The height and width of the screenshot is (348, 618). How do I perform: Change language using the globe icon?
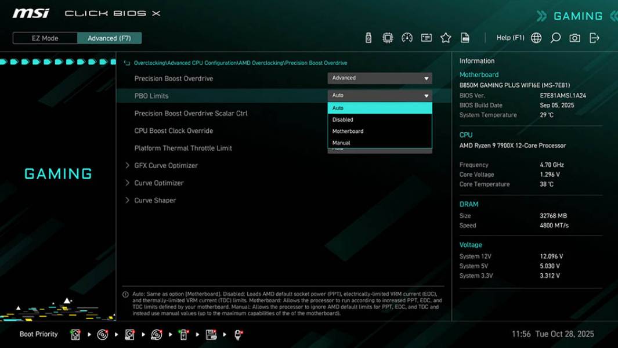(536, 37)
